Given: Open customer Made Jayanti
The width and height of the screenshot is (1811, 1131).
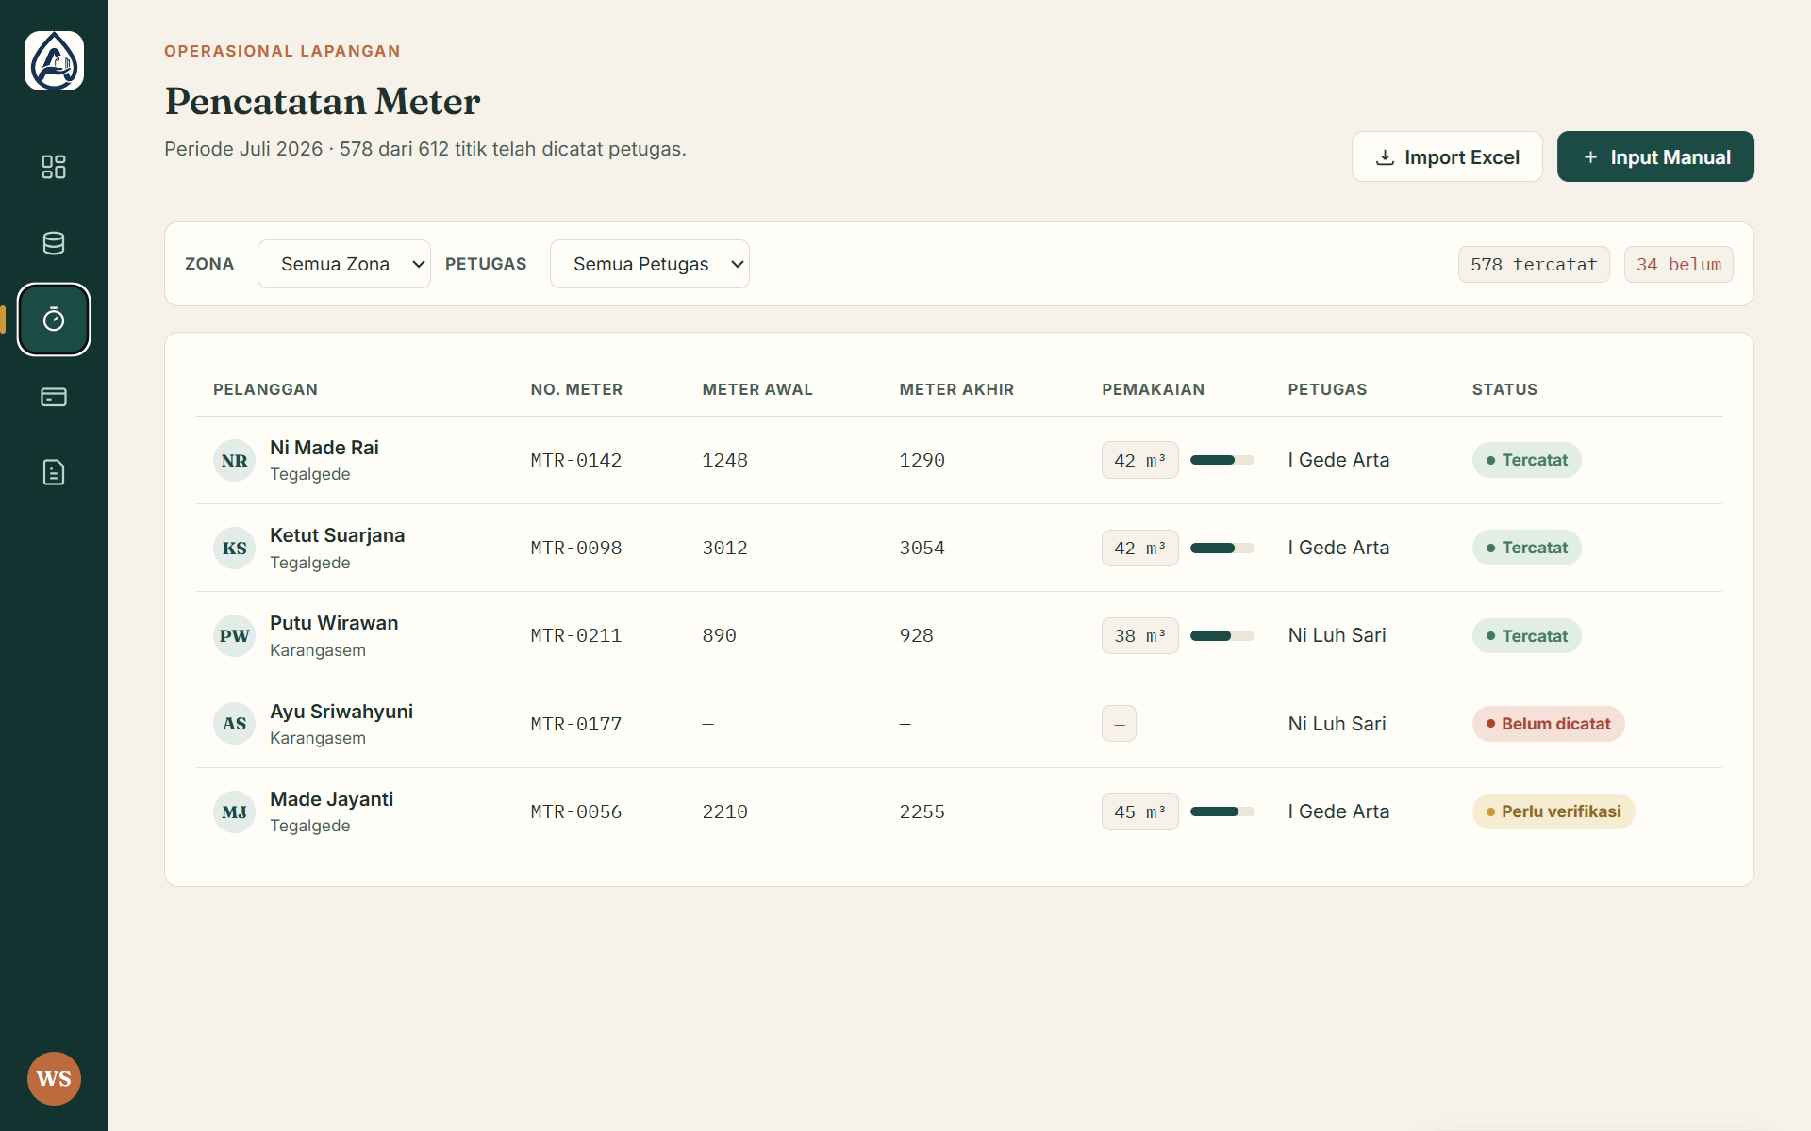Looking at the screenshot, I should (x=331, y=799).
